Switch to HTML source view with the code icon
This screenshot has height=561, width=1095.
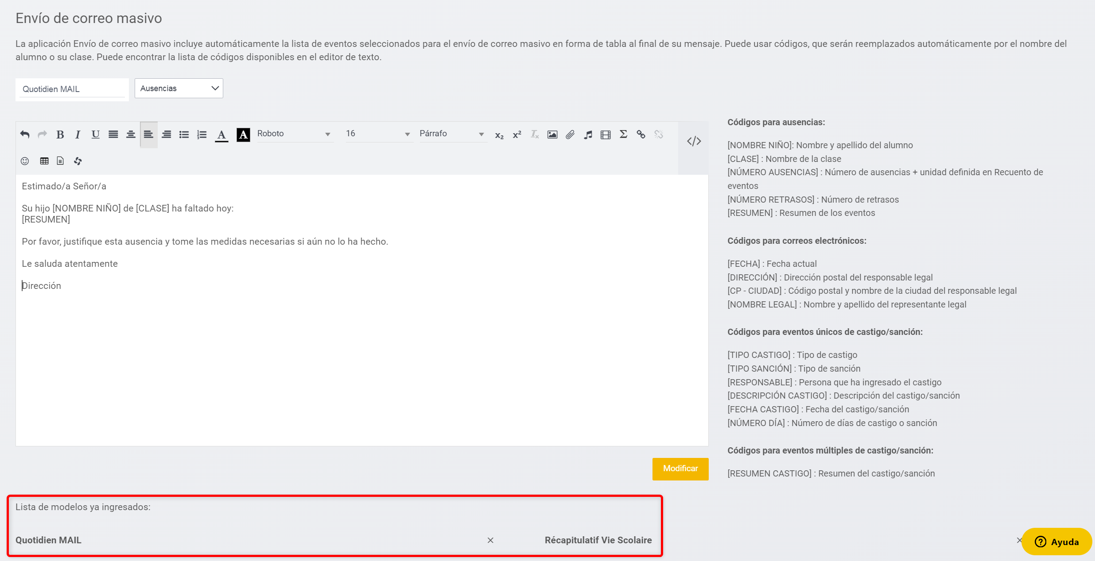pos(694,141)
